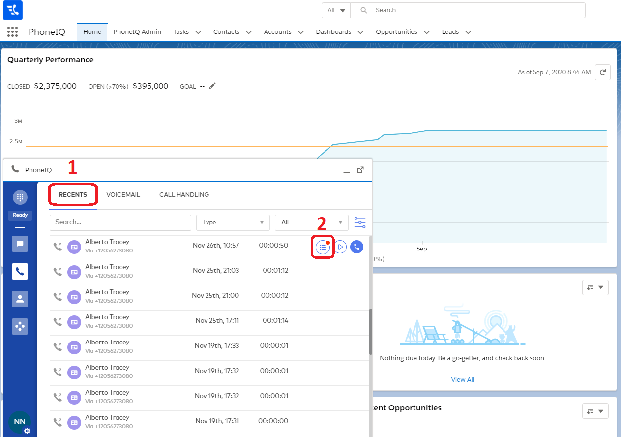621x437 pixels.
Task: Switch to the Voicemail tab
Action: 123,195
